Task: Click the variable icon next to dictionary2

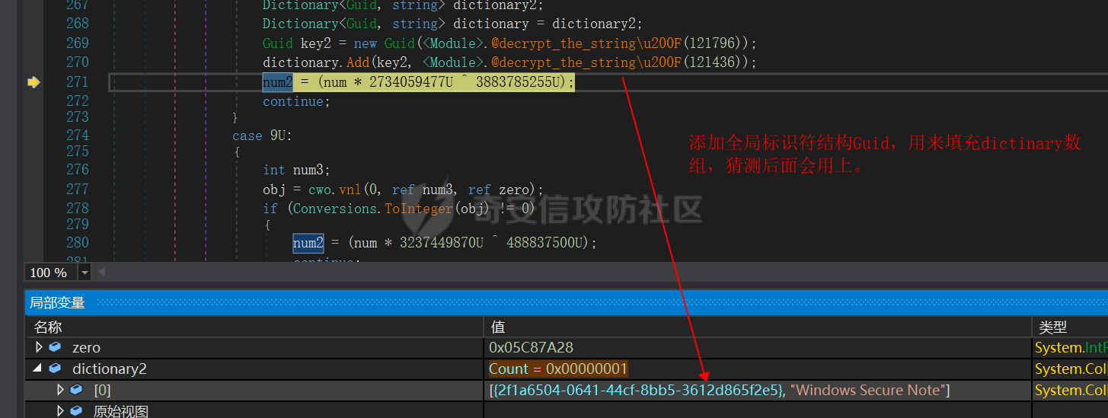Action: click(55, 369)
